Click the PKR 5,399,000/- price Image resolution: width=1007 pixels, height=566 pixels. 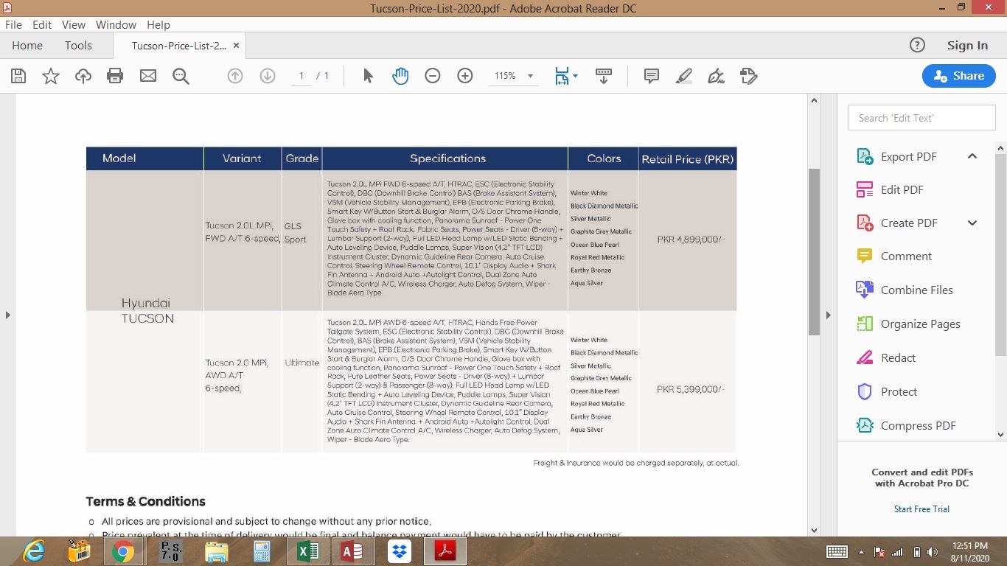[691, 389]
